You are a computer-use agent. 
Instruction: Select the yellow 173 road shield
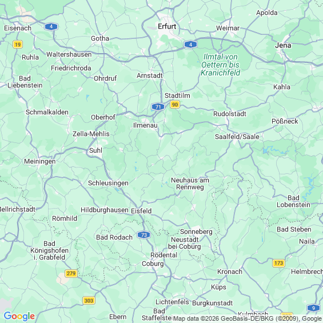[x=279, y=263]
